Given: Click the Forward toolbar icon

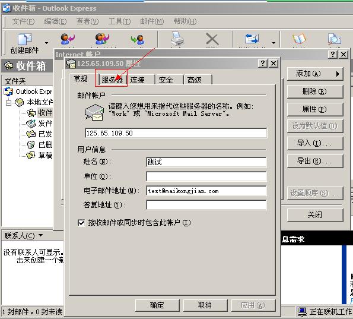Looking at the screenshot, I should (x=137, y=39).
